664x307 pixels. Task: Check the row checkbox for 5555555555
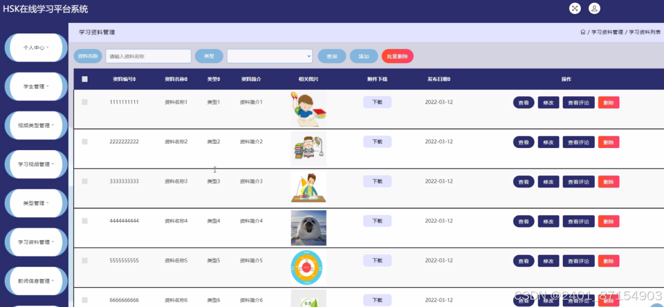(85, 260)
